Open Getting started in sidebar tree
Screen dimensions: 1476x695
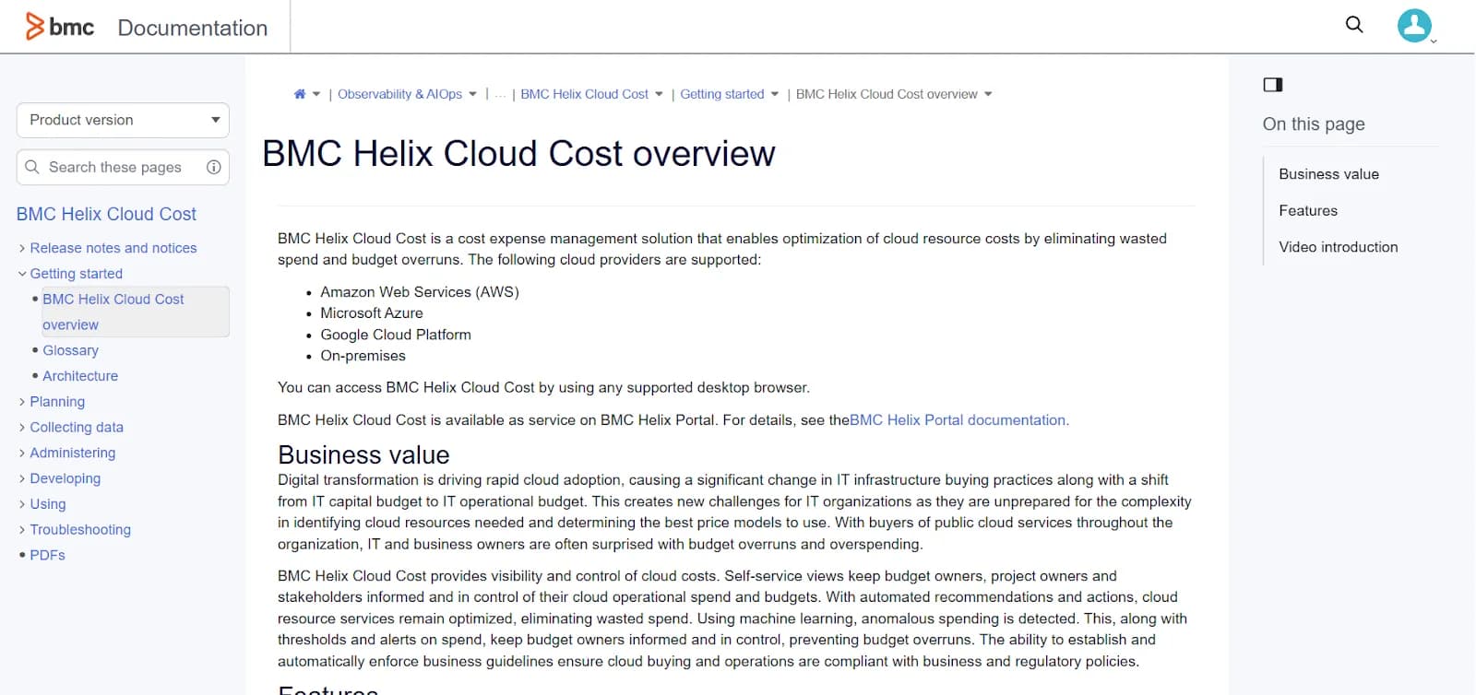(x=77, y=274)
